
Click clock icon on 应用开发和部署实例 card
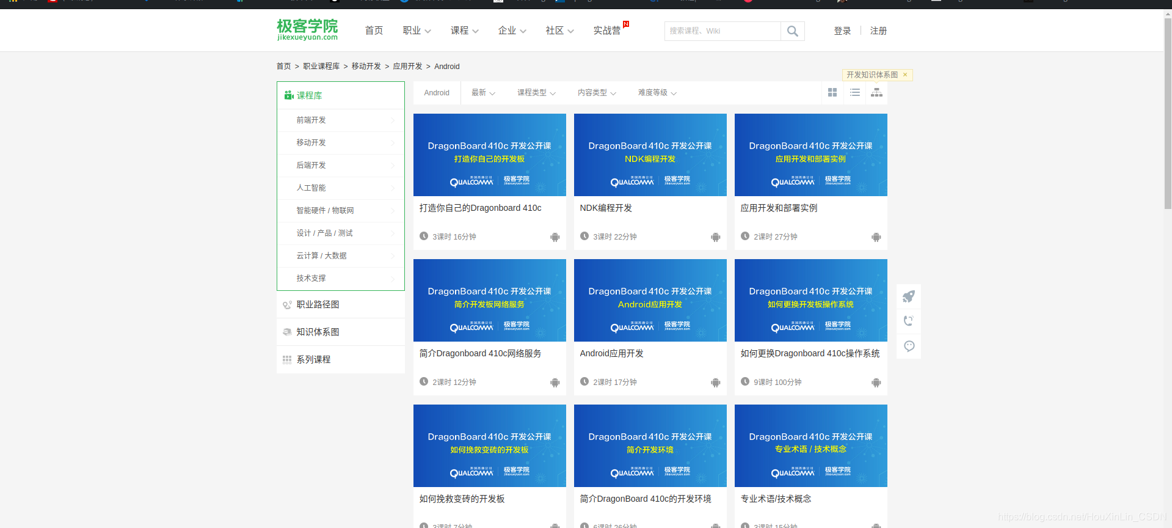(x=745, y=236)
